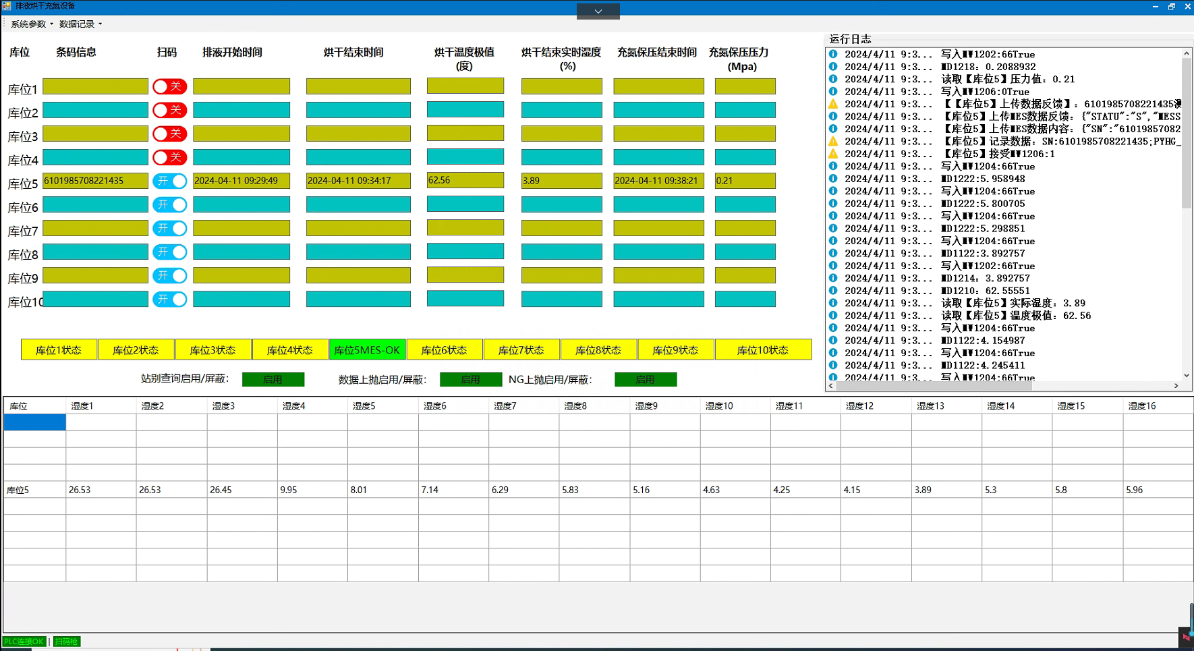Click 启用 button for 站别查询
This screenshot has height=651, width=1194.
[273, 380]
